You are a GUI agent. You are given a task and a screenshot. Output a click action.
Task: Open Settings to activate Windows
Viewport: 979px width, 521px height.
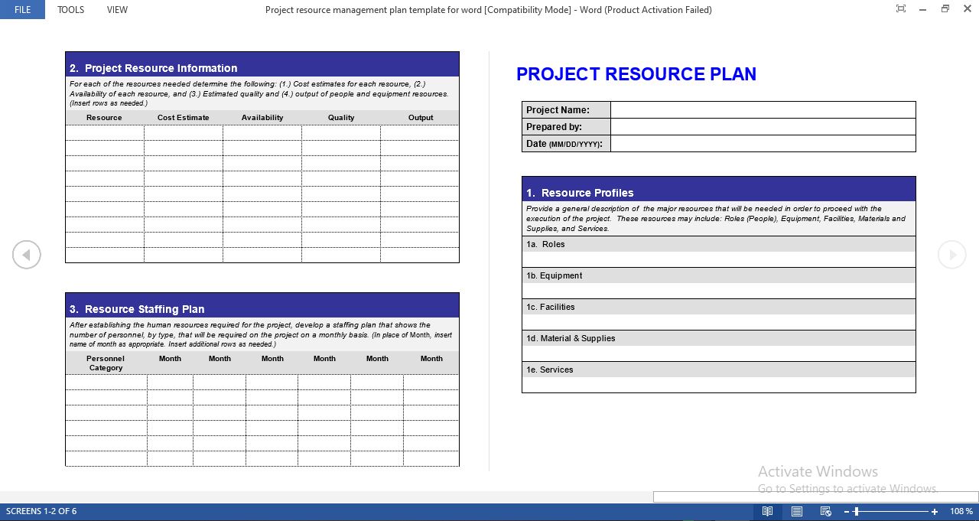[846, 488]
